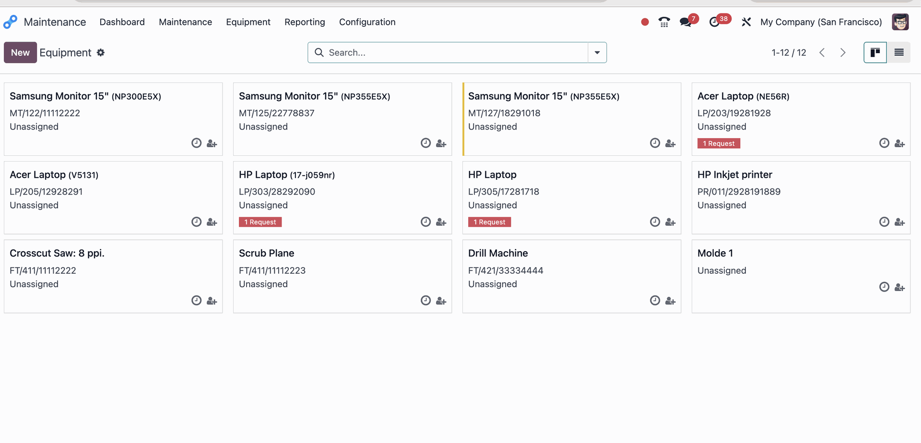Click activity clock on Acer Laptop (NE56R) card

coord(884,143)
